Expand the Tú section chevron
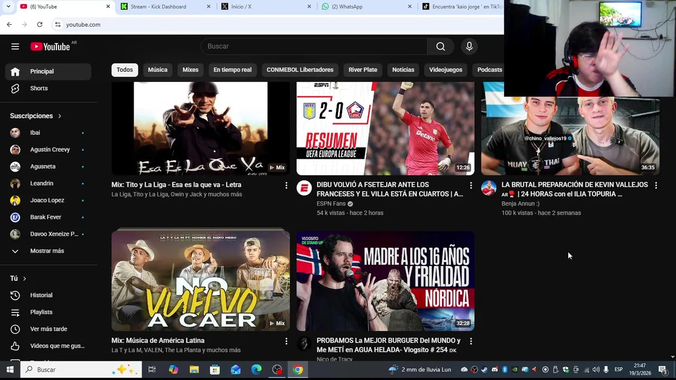676x380 pixels. click(24, 278)
